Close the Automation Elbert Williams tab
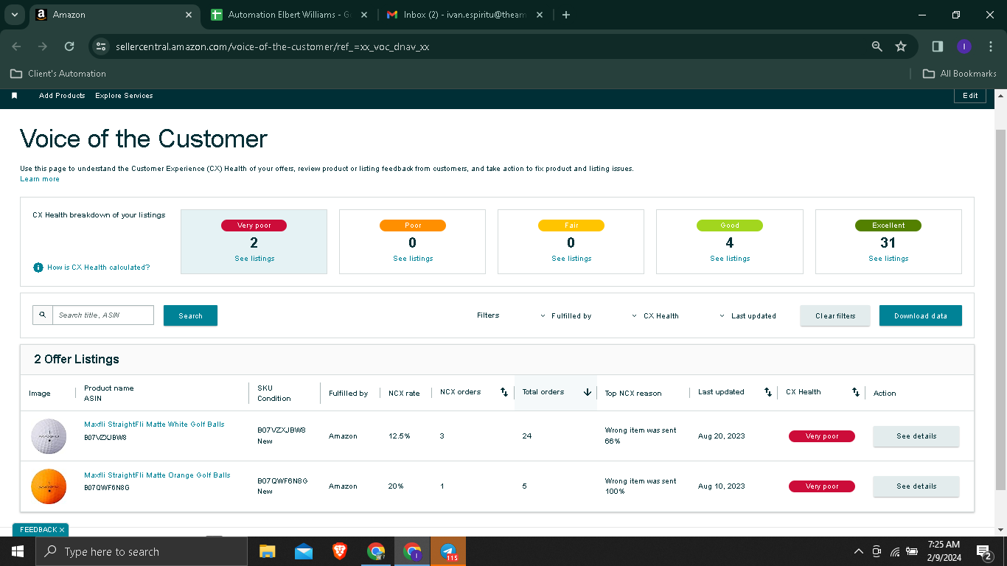 [x=364, y=15]
